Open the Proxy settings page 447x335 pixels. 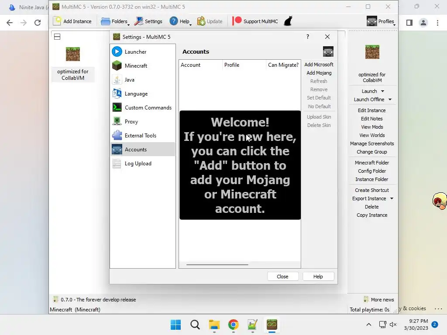tap(143, 121)
